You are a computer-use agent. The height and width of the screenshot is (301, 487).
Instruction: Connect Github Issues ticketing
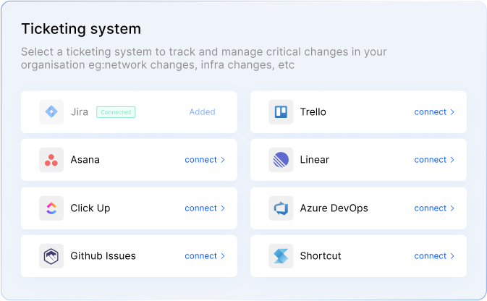click(205, 256)
